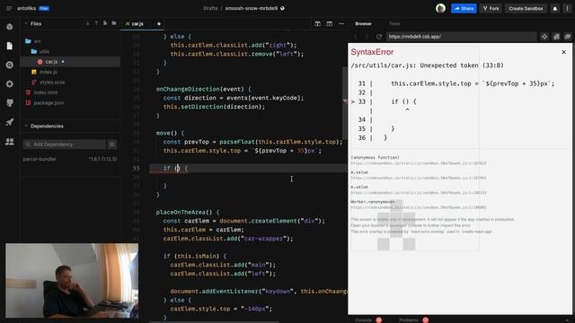Click the download icon in Files header
The image size is (575, 323).
coord(88,23)
